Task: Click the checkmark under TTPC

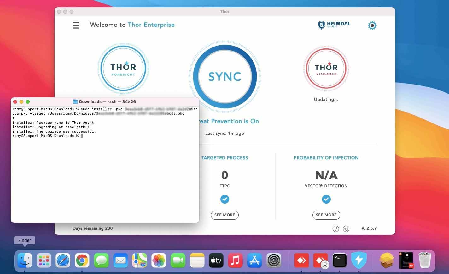Action: click(225, 199)
